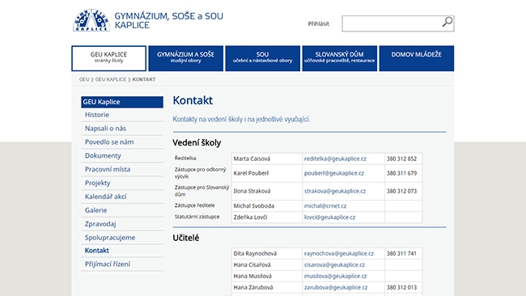Click phone number 380 312 013

tap(401, 287)
